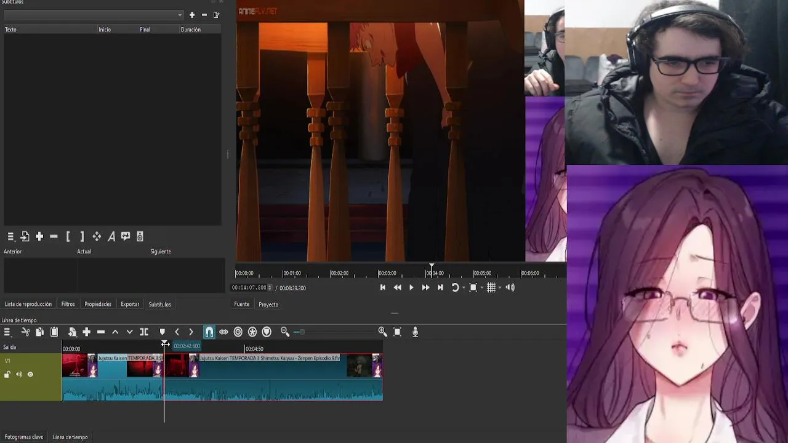The height and width of the screenshot is (443, 788).
Task: Open the Lista de reproducción tab
Action: [x=28, y=304]
